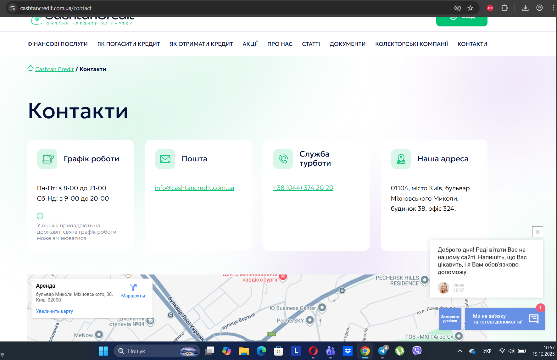Click the Маршруты directions arrow icon
Screen dimensions: 557x360
[133, 287]
